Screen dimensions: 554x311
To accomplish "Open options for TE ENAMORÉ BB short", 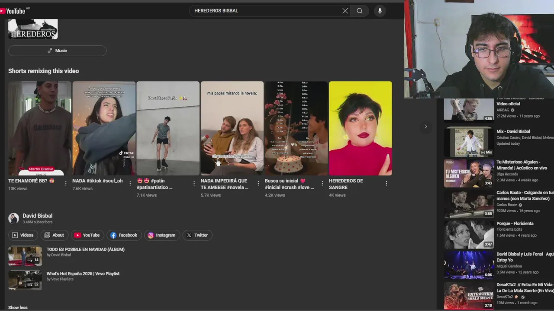I will [66, 184].
